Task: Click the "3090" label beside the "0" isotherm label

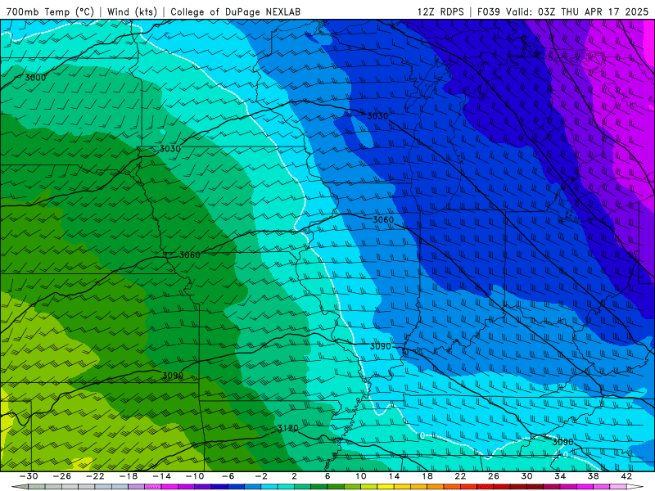Action: point(562,442)
